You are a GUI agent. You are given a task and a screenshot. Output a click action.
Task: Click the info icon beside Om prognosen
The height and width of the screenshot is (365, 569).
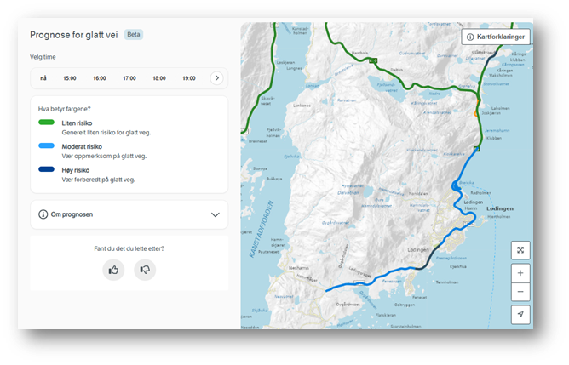[43, 215]
